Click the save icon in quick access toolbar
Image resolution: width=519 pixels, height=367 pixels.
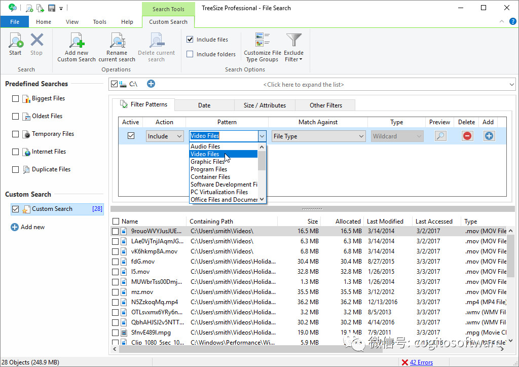coord(52,8)
